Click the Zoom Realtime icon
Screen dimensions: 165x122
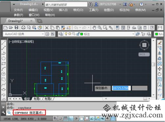(x=100, y=28)
